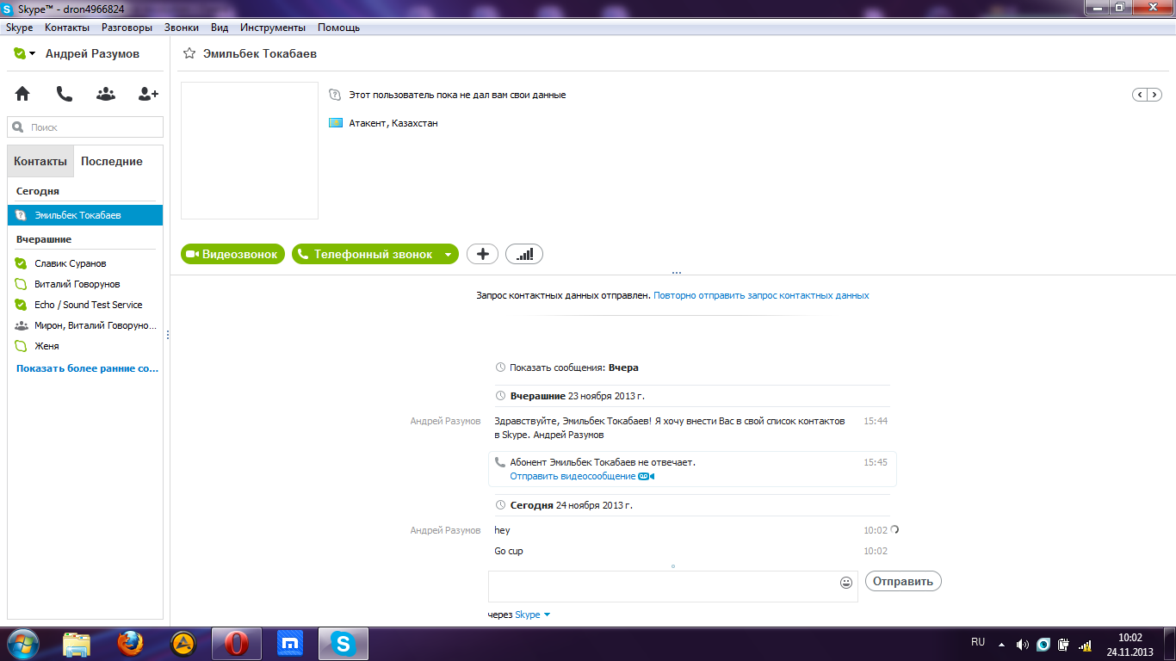This screenshot has height=661, width=1176.
Task: Open the emoticon smiley picker
Action: (x=846, y=583)
